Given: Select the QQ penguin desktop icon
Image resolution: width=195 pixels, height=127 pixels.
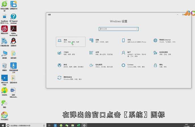Looking at the screenshot, I should 13,42.
